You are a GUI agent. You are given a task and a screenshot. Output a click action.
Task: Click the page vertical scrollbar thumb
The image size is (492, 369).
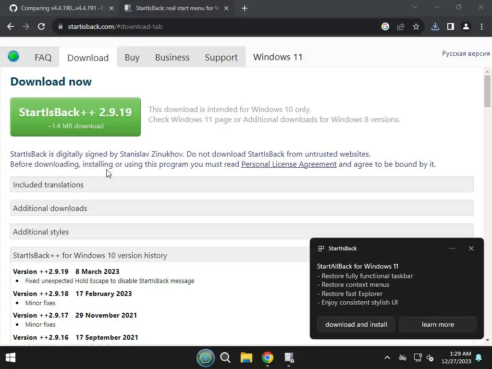(487, 91)
